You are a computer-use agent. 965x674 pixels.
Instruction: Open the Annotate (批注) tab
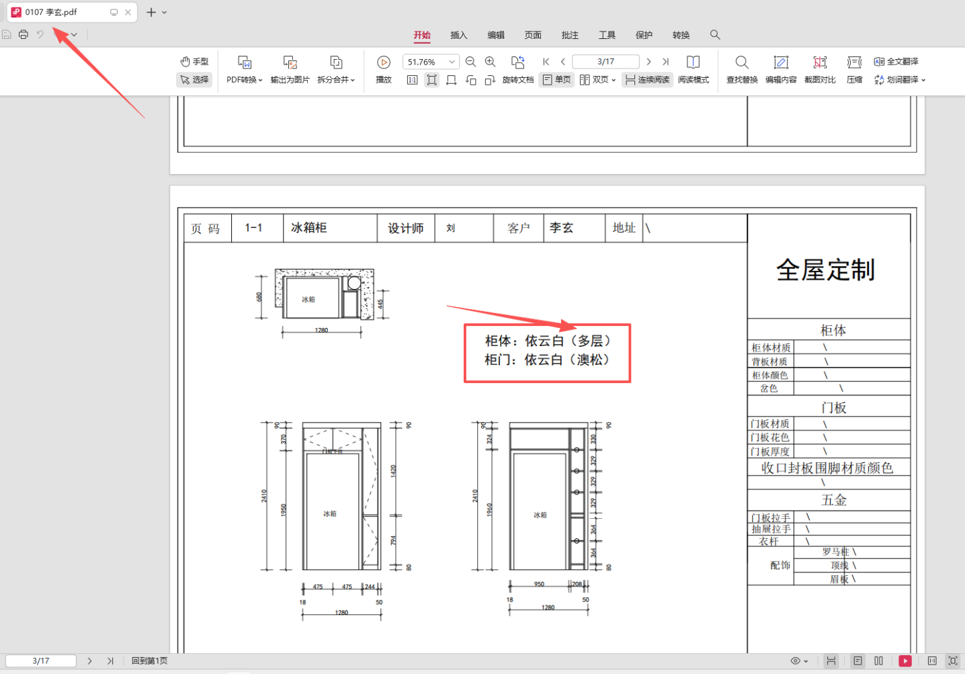point(570,35)
